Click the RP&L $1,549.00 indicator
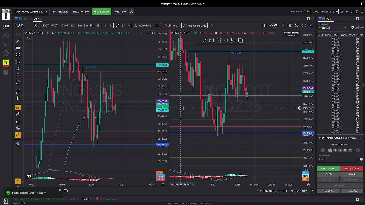The image size is (365, 205). tap(102, 12)
